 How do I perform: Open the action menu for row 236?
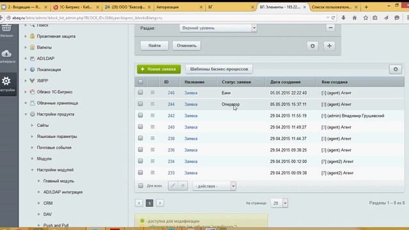[153, 150]
